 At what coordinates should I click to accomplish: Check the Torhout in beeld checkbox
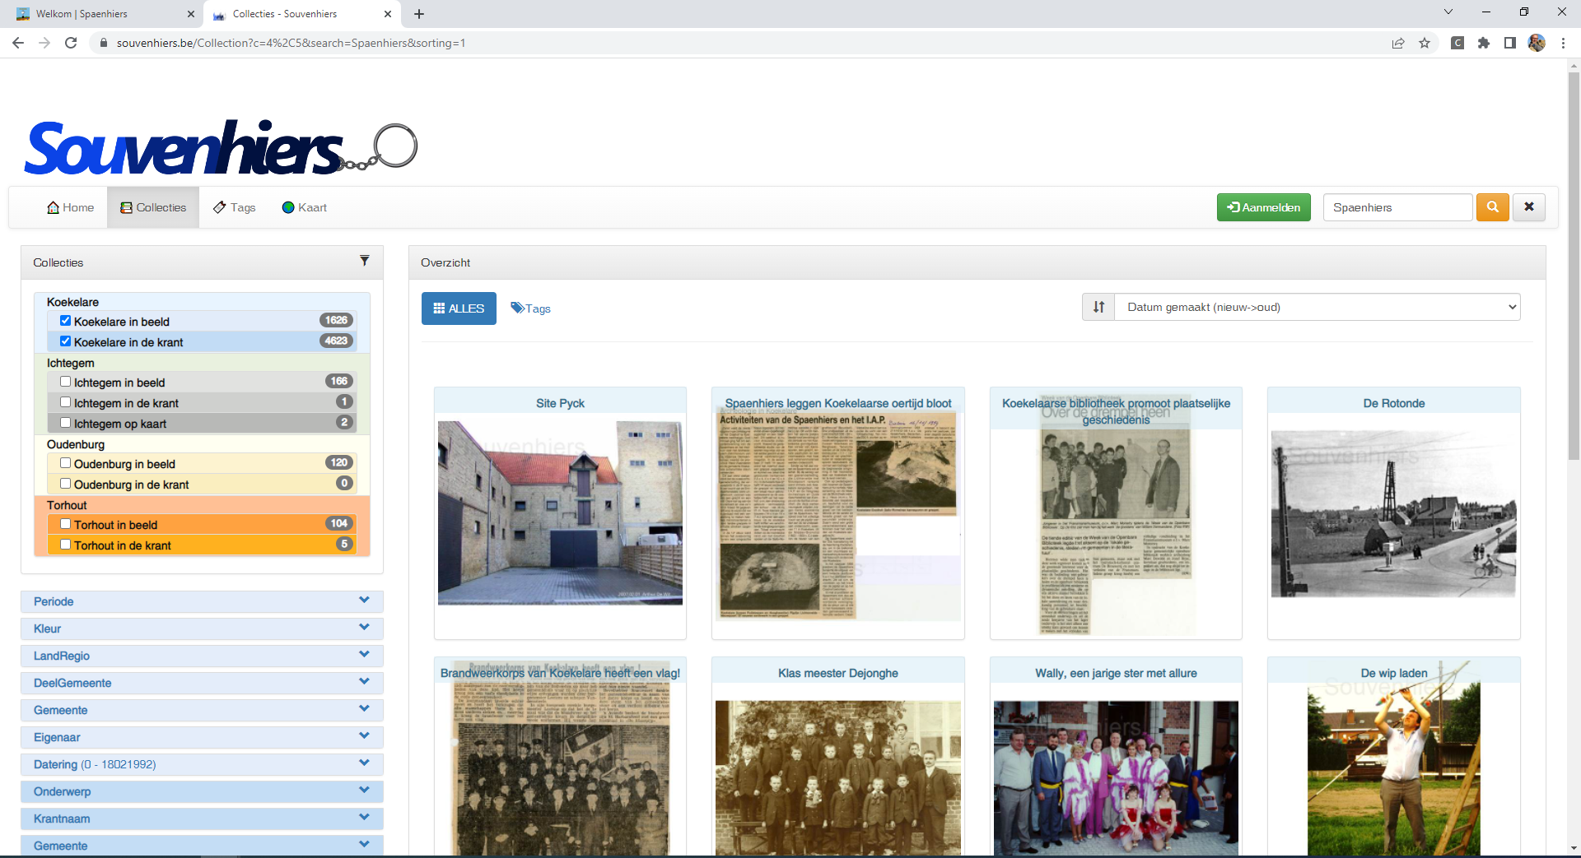pyautogui.click(x=65, y=524)
